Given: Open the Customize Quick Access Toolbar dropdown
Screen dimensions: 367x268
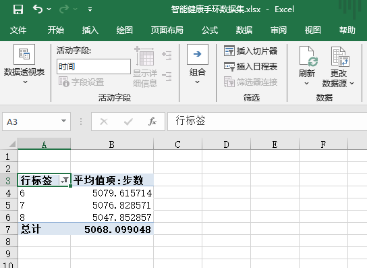Looking at the screenshot, I should tap(90, 9).
